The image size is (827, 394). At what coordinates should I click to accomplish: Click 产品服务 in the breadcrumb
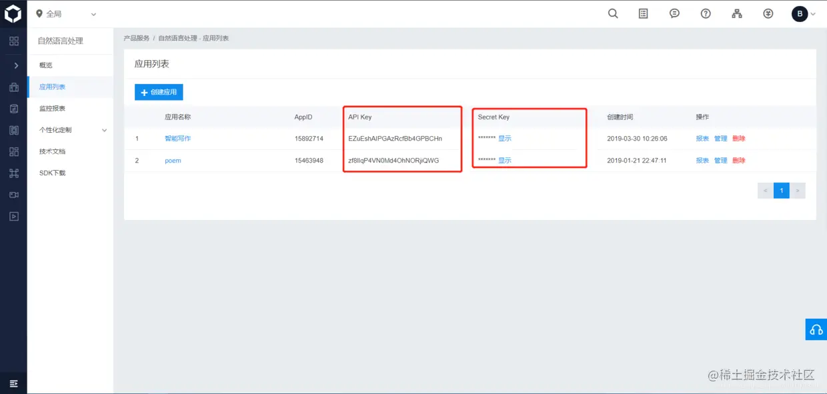[x=137, y=39]
